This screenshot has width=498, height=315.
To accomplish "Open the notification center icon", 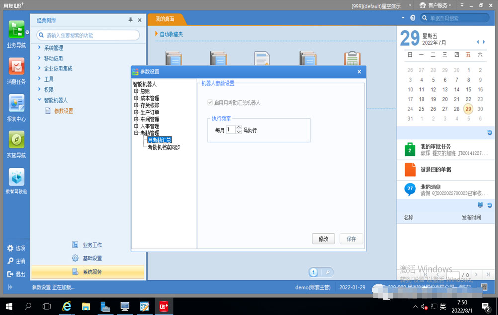I will [x=486, y=307].
